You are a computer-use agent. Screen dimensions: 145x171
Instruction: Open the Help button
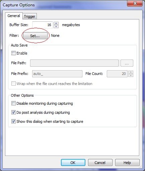coord(127,163)
